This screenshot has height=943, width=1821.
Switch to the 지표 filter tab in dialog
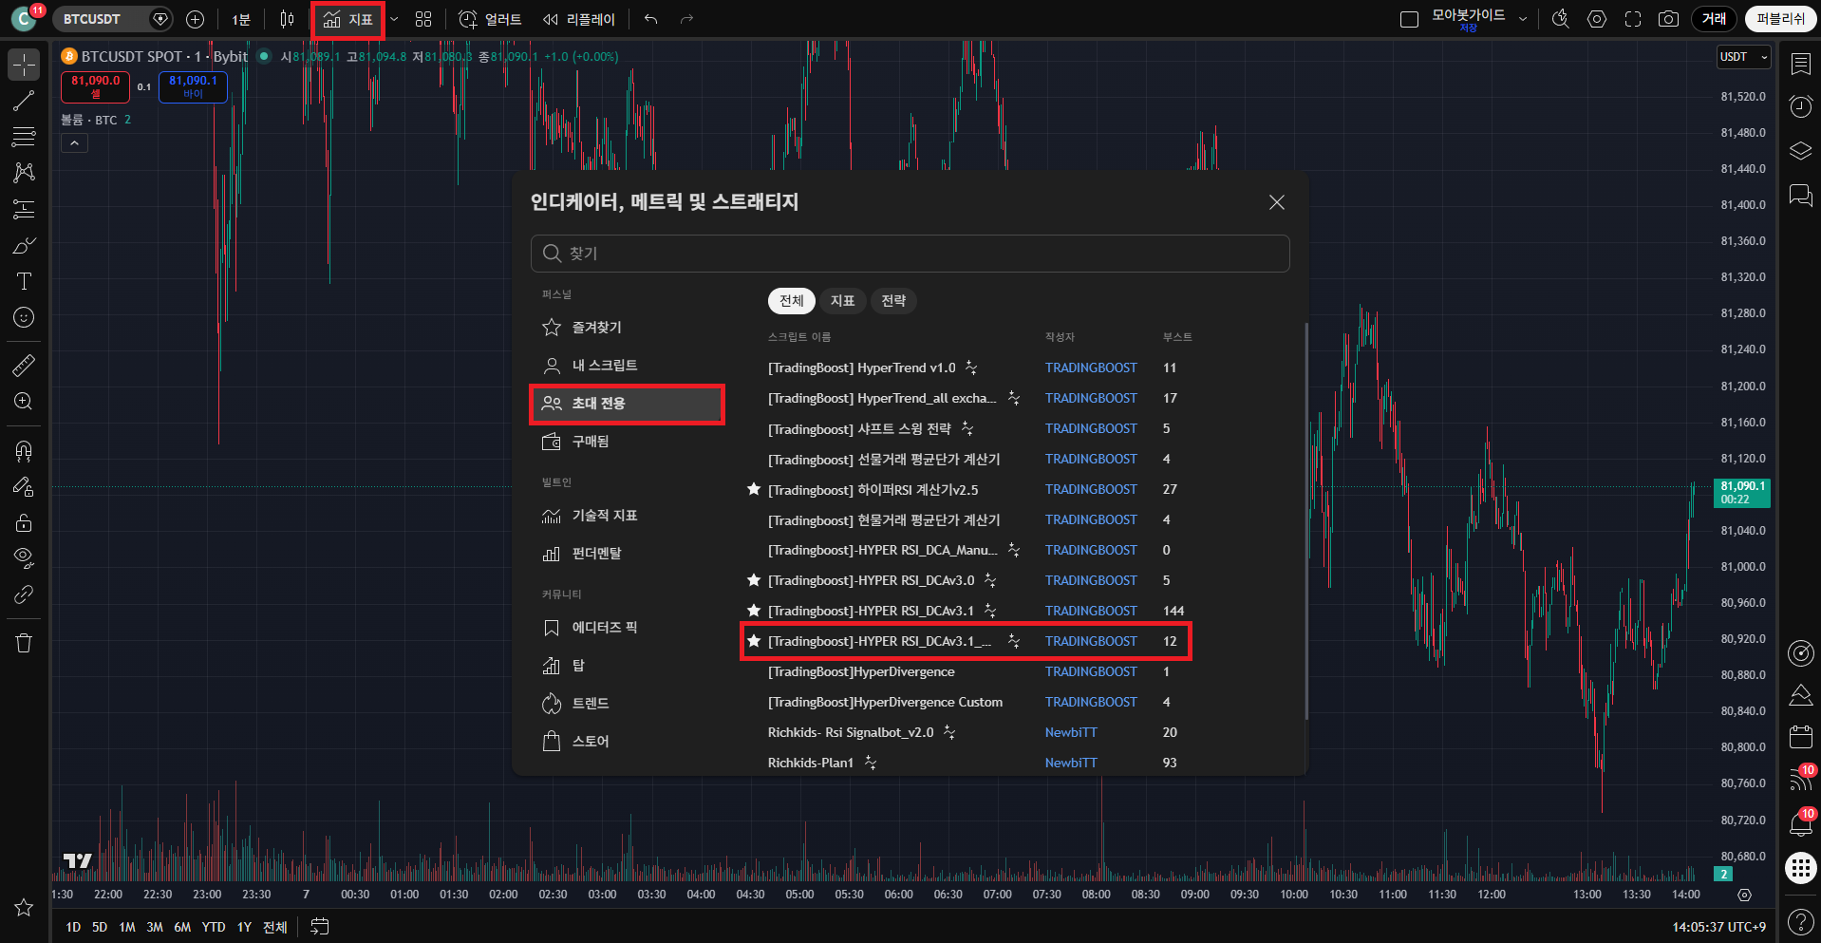coord(843,301)
